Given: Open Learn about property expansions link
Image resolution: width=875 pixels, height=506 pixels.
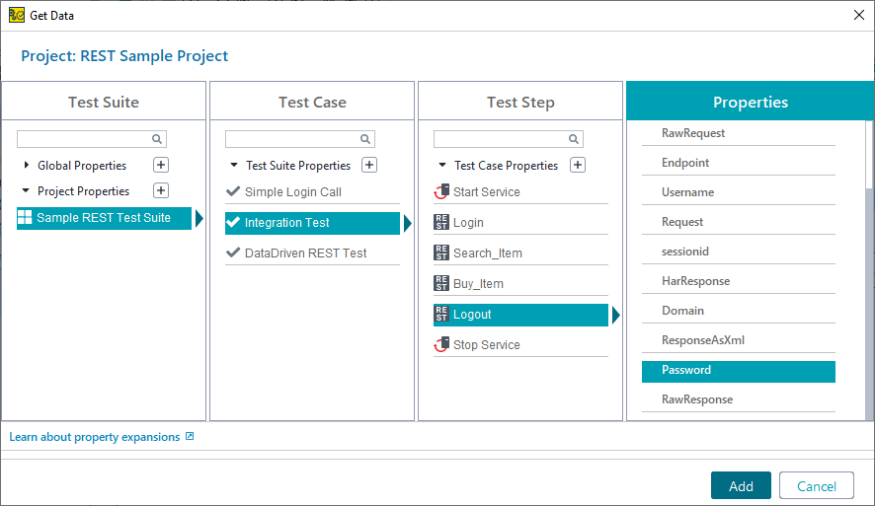Looking at the screenshot, I should (95, 437).
